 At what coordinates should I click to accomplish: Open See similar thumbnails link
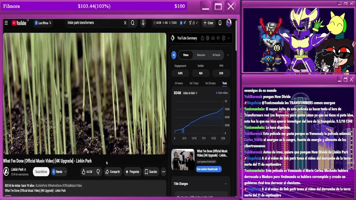pyautogui.click(x=209, y=169)
